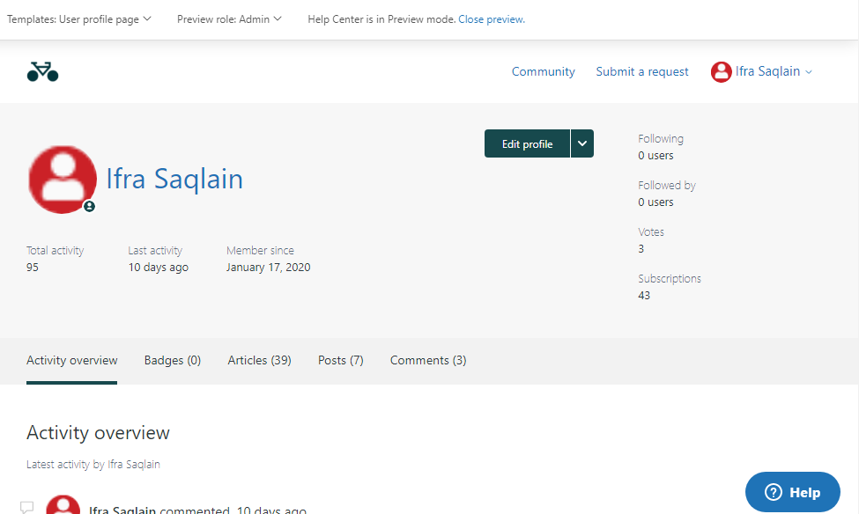Expand the Templates: User profile page dropdown
The width and height of the screenshot is (859, 514).
click(x=79, y=19)
